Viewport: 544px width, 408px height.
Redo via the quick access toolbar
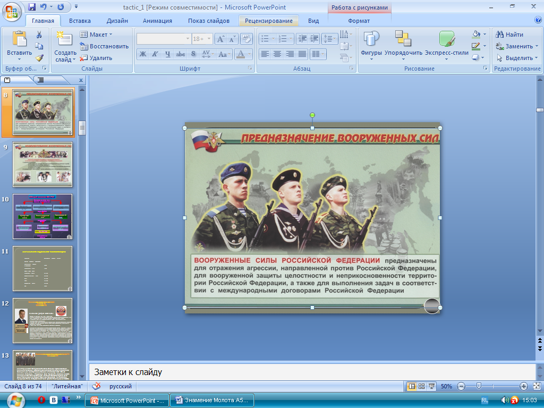61,6
